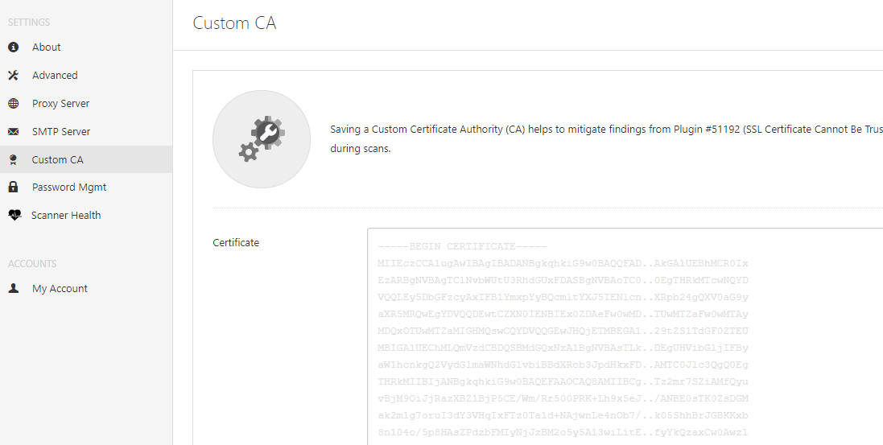Click the Advanced wrench-and-screwdriver icon
Image resolution: width=883 pixels, height=445 pixels.
(x=13, y=76)
